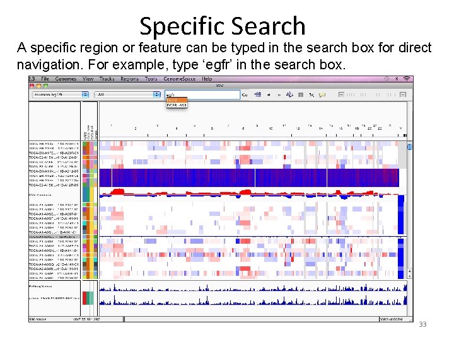Click chromosome 1 label in ruler
454x340 pixels.
click(x=111, y=126)
